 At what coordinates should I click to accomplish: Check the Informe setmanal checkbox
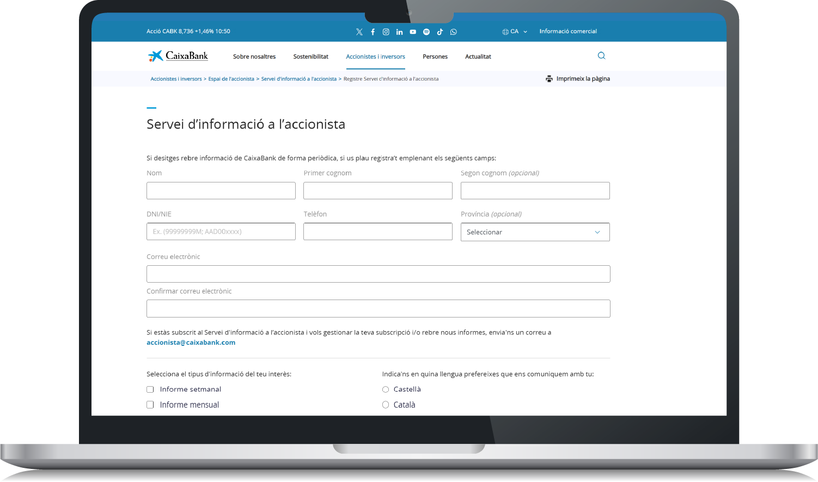150,389
